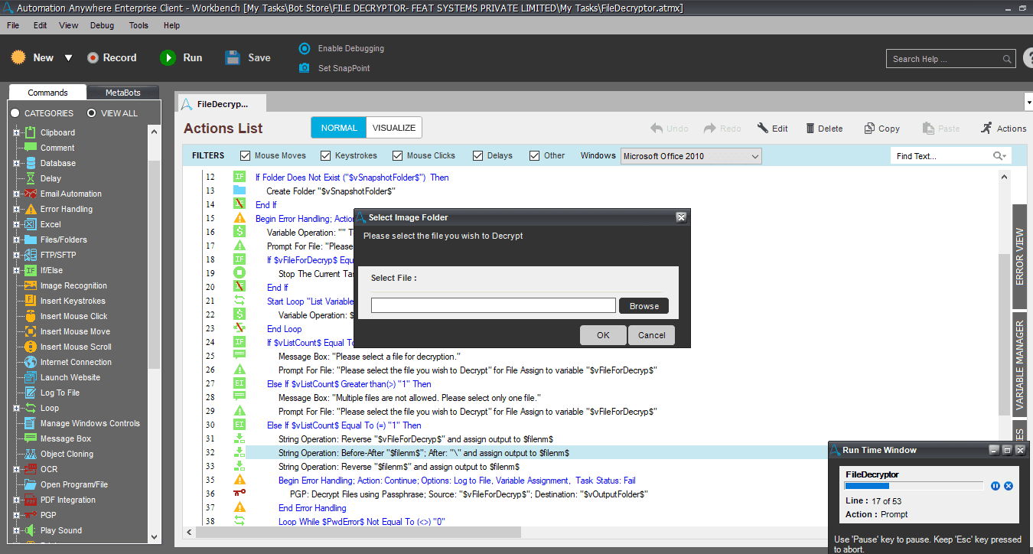
Task: Open the ERROR VIEW side panel
Action: [1019, 256]
